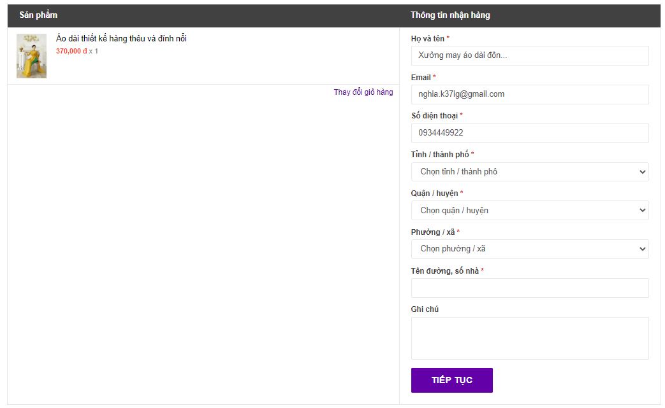This screenshot has width=665, height=408.
Task: Click the 'Họ và tên' field label
Action: click(427, 39)
